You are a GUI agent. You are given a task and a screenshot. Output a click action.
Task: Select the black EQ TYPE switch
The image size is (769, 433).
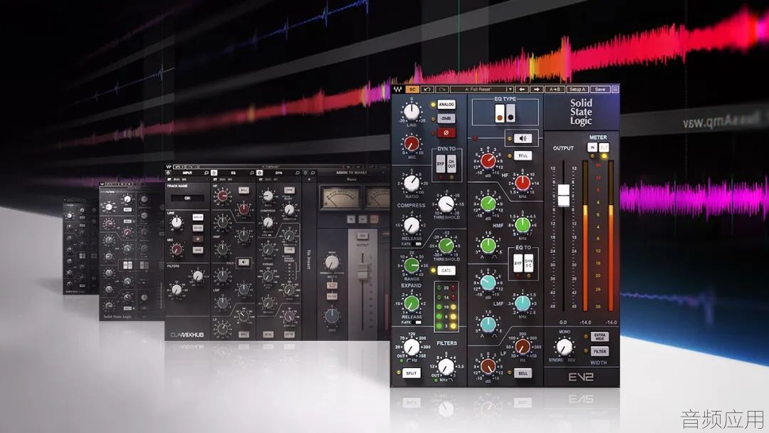(511, 113)
